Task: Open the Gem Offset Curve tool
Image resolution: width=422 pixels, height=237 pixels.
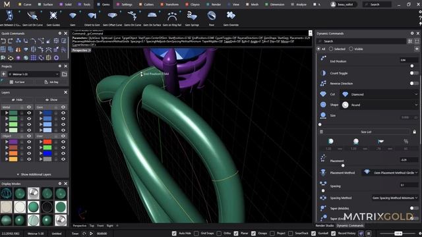Action: click(x=112, y=18)
